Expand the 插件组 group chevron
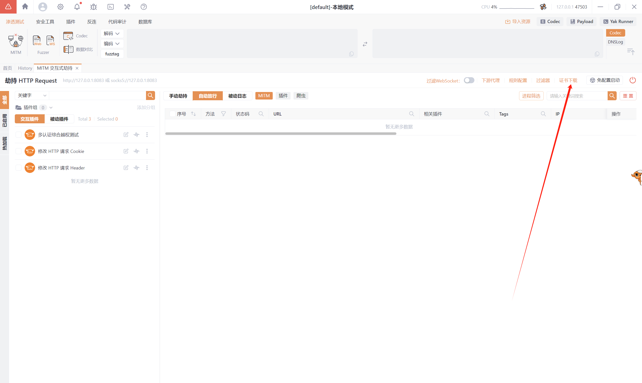Image resolution: width=642 pixels, height=383 pixels. click(x=51, y=108)
